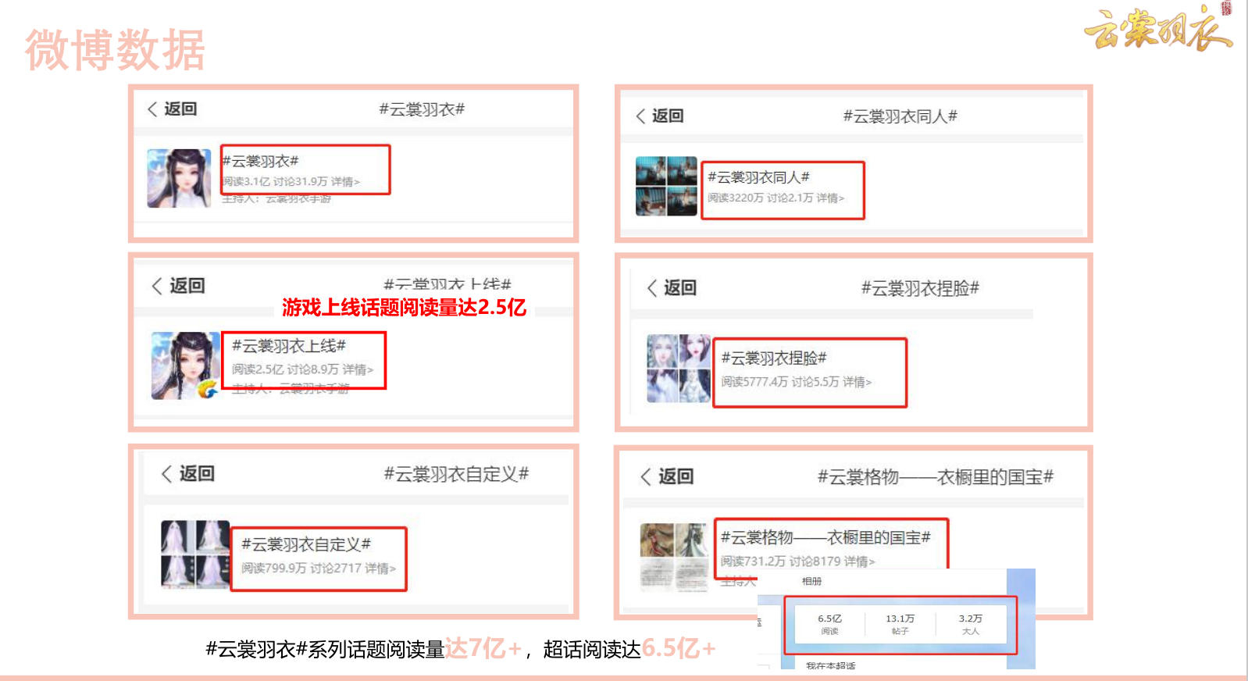The width and height of the screenshot is (1248, 681).
Task: Go back from the #云裳羽衣同人# topic page
Action: [660, 116]
